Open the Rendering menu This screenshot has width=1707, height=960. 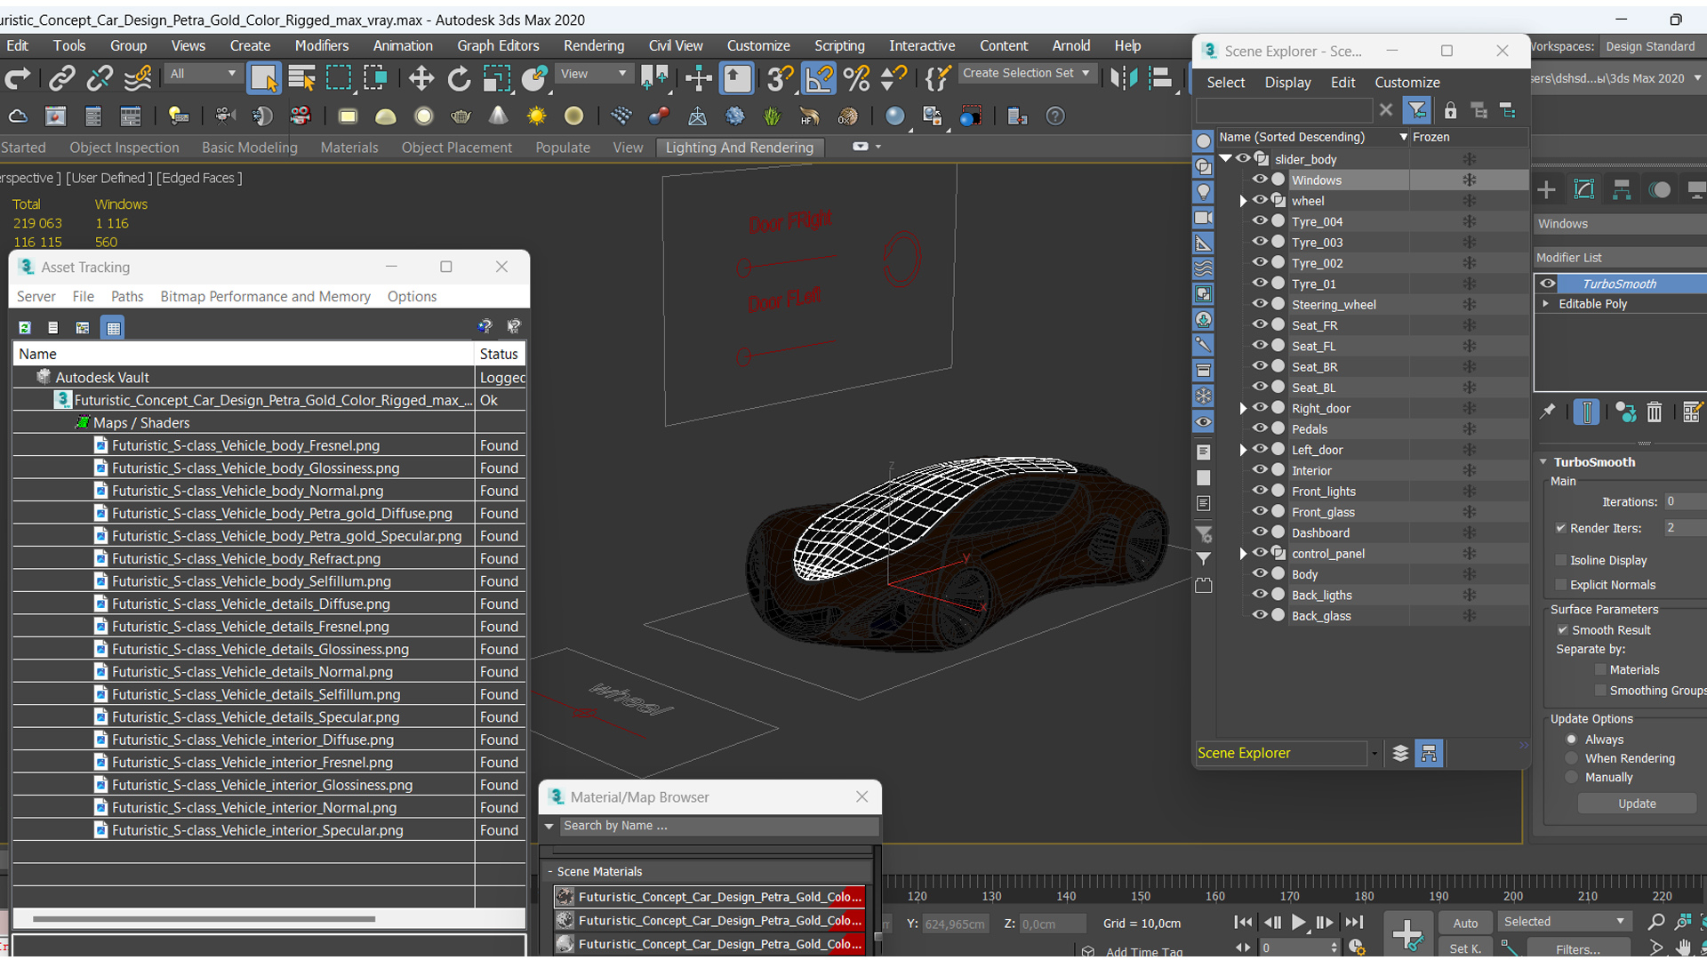594,45
